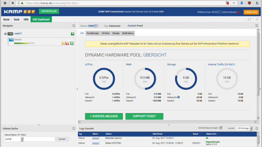Click the RAM 512 MB donut chart
The height and width of the screenshot is (147, 262).
pyautogui.click(x=145, y=79)
